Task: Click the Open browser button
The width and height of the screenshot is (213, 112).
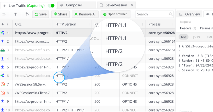Action: click(115, 14)
